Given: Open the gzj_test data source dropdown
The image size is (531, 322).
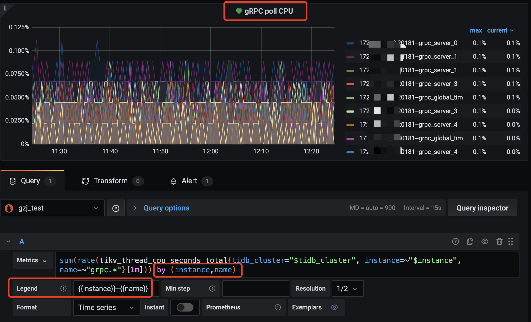Looking at the screenshot, I should tap(52, 208).
